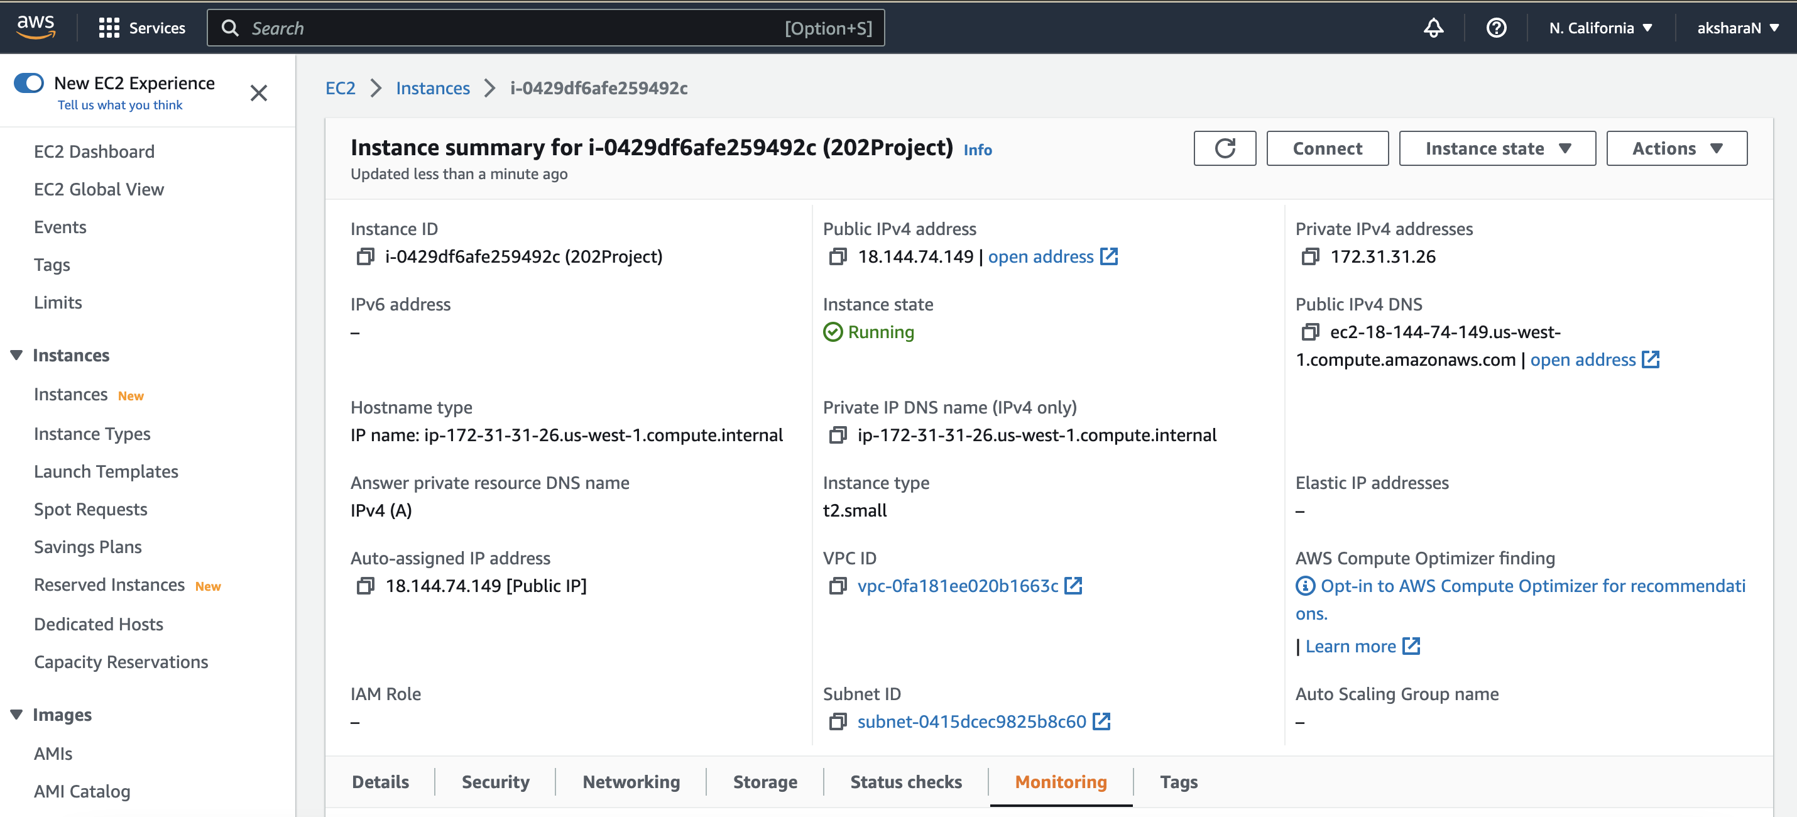
Task: Refresh the instance summary
Action: coord(1225,148)
